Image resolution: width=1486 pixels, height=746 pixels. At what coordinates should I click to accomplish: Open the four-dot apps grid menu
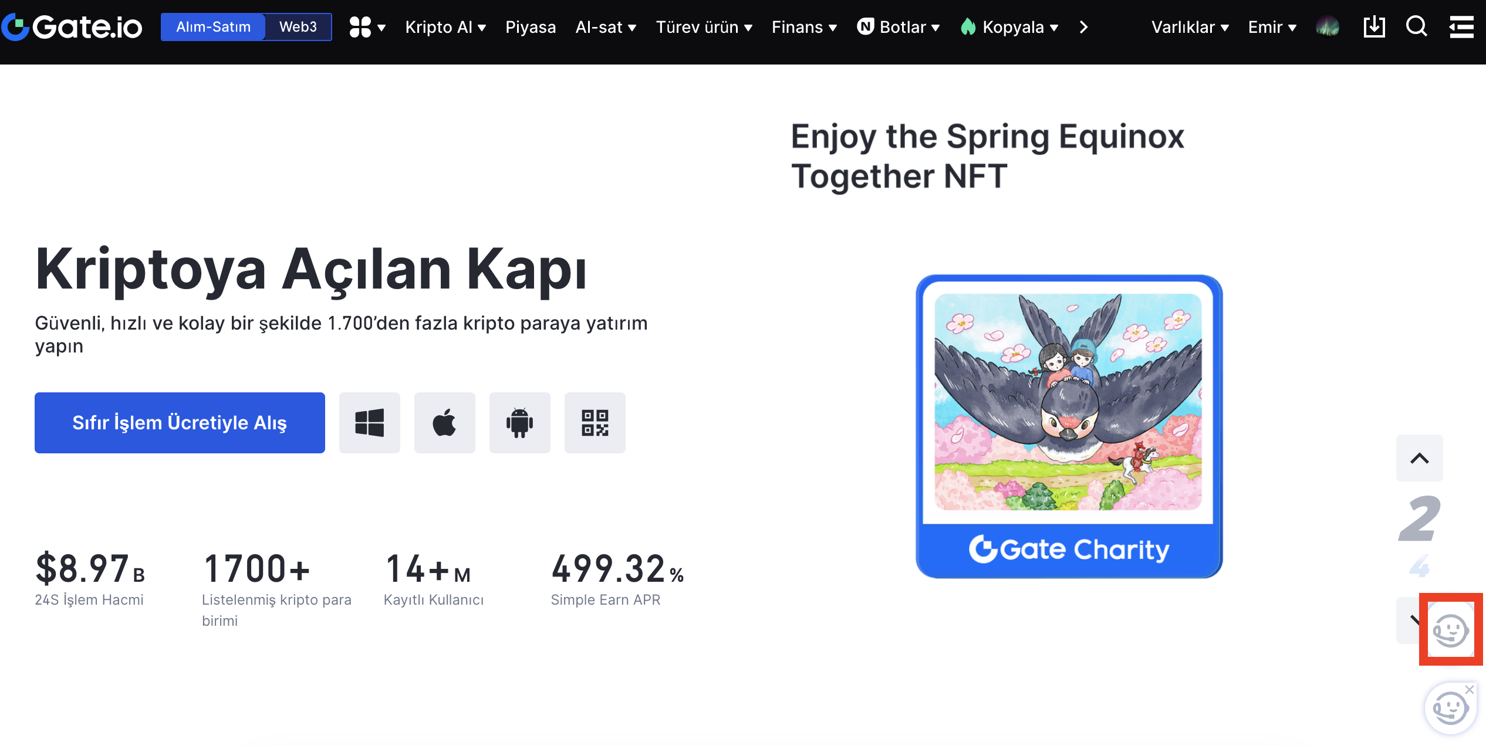[367, 27]
